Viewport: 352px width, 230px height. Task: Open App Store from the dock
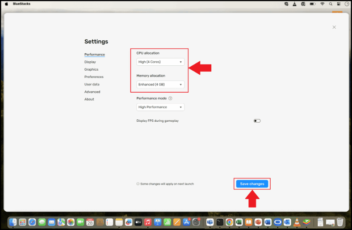tap(186, 222)
